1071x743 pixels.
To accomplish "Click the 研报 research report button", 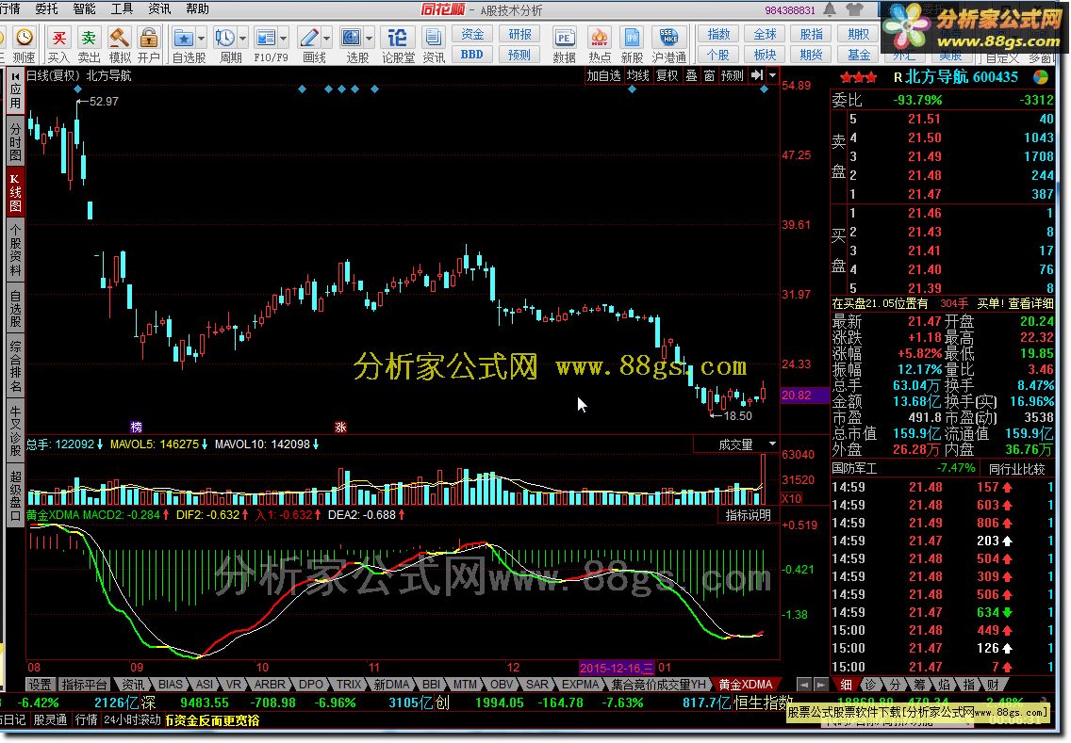I will [519, 34].
